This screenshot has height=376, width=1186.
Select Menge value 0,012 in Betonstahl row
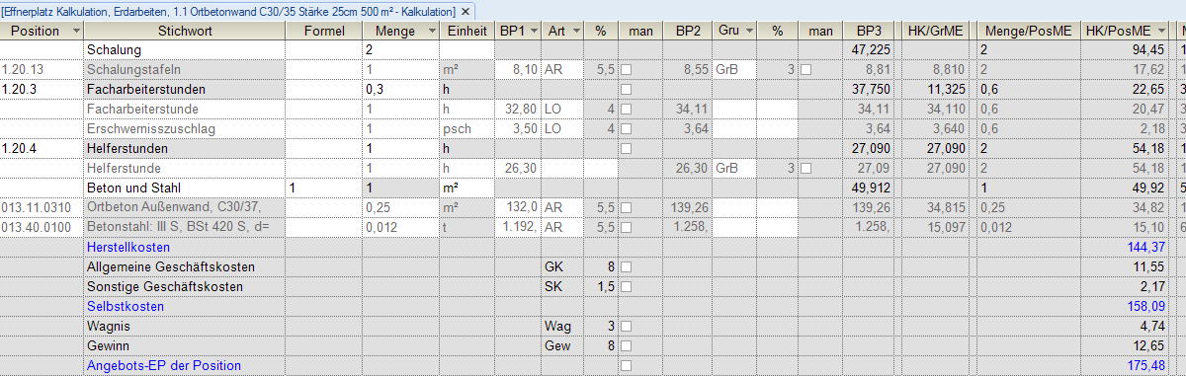[401, 228]
